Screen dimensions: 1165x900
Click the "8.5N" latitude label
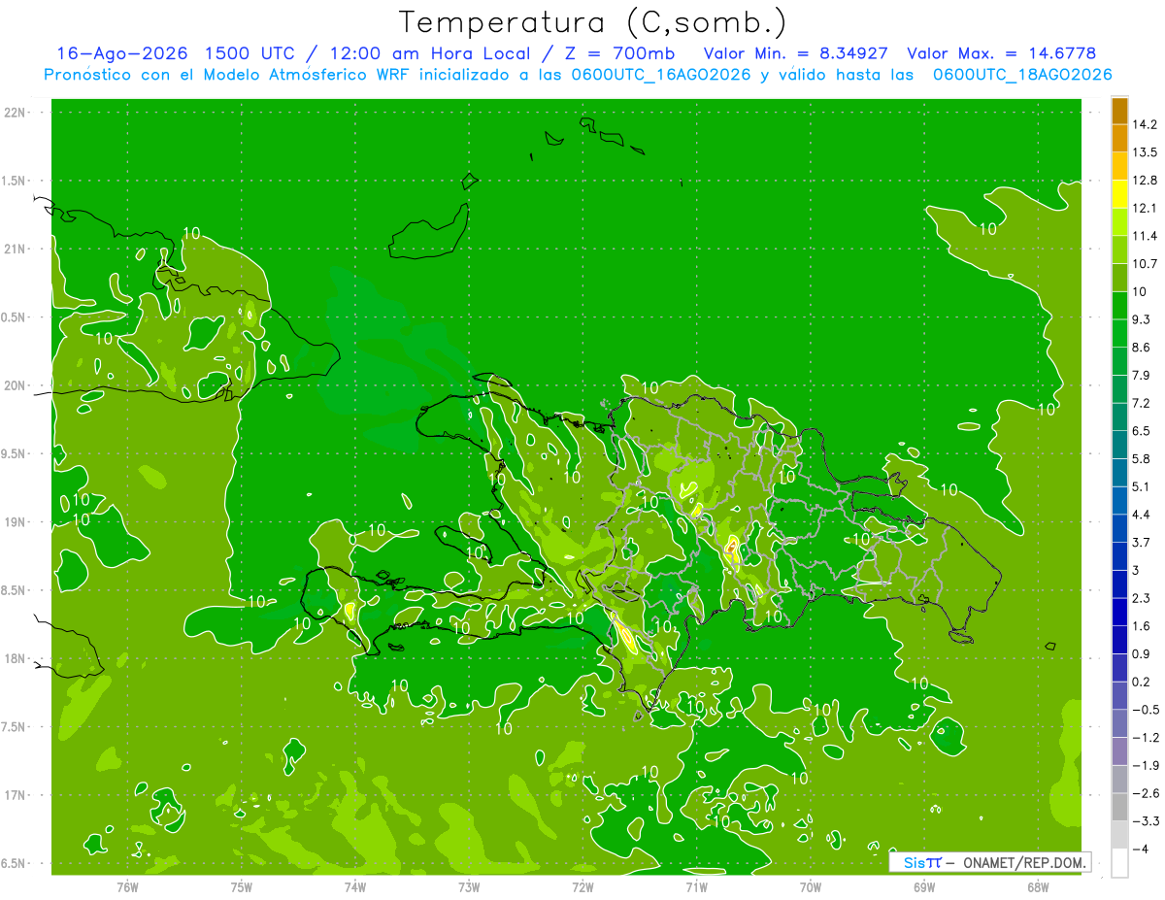15,590
